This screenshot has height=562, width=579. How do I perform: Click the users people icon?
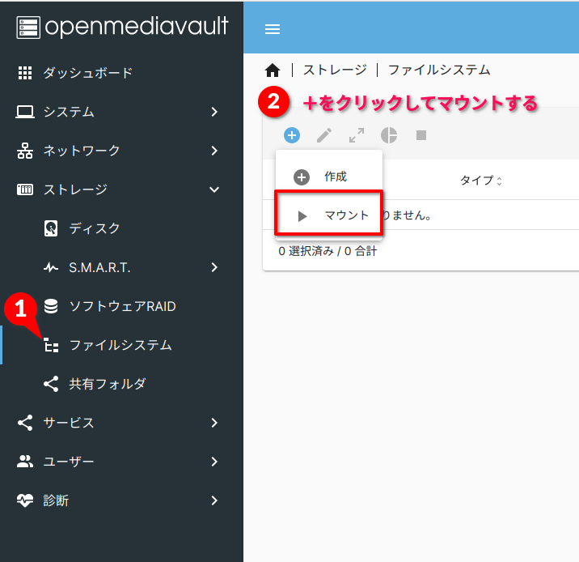pos(25,462)
